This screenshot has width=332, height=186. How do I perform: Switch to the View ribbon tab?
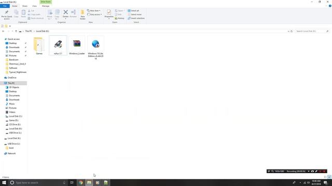click(x=34, y=6)
